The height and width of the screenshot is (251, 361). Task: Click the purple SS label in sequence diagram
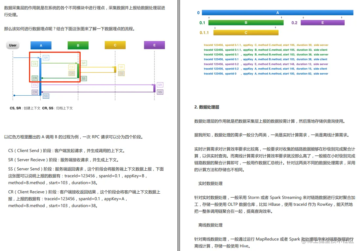(x=160, y=92)
